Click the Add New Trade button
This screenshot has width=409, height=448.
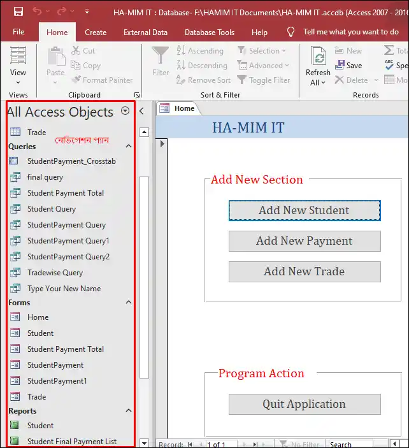[x=305, y=271]
